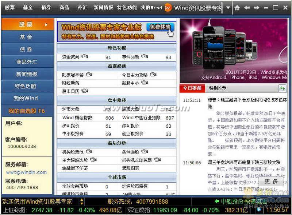
Task: Click the video icon next to 机构股票池
Action: (x=89, y=151)
